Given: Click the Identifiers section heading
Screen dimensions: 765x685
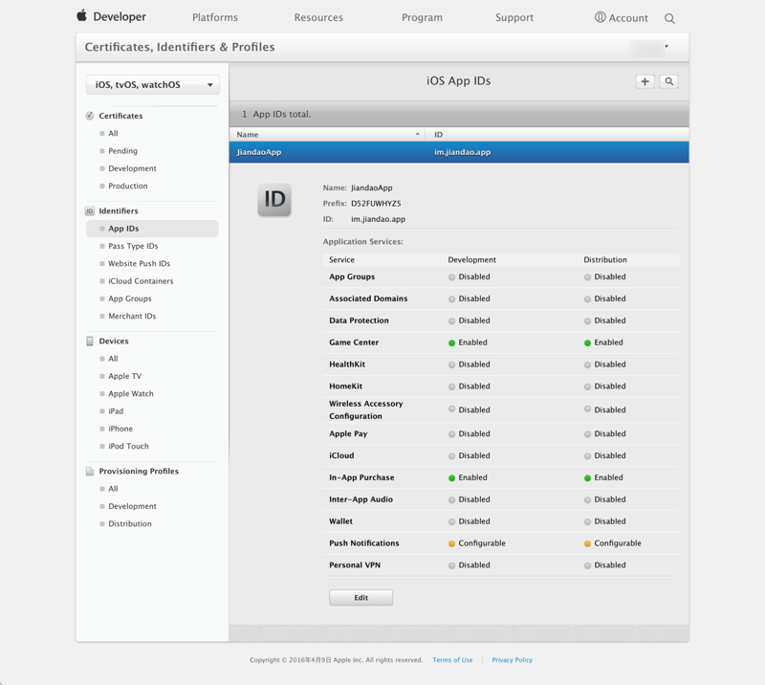Looking at the screenshot, I should coord(119,210).
